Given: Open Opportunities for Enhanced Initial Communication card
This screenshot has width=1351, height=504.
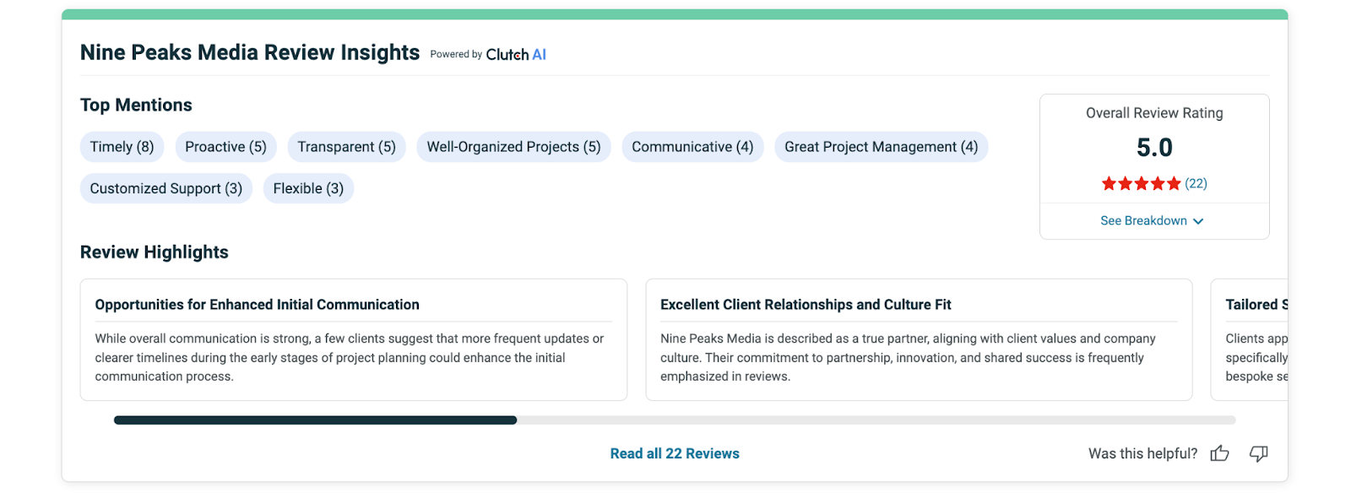Looking at the screenshot, I should 354,339.
